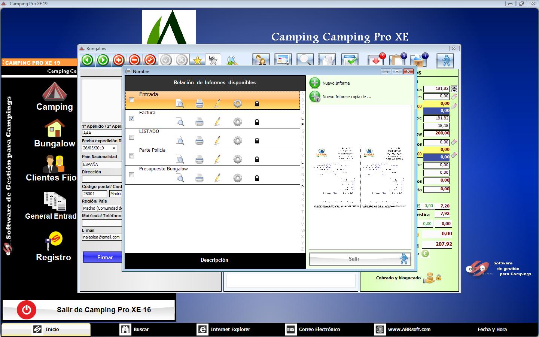Check the Entrada report checkbox
This screenshot has width=539, height=337.
[x=131, y=100]
